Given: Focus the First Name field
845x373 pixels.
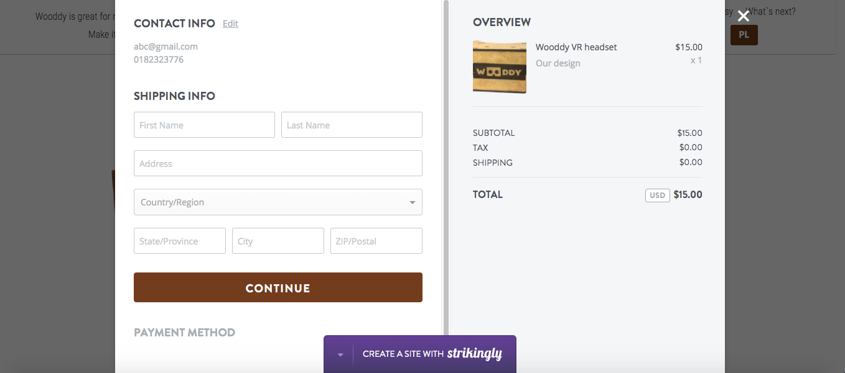Looking at the screenshot, I should click(204, 125).
